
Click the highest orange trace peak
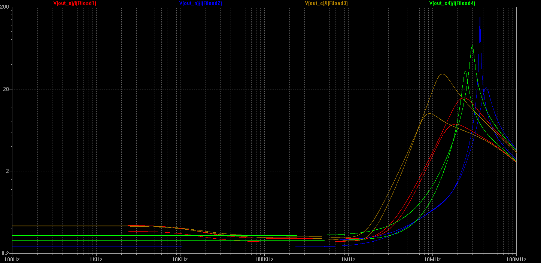coord(443,74)
